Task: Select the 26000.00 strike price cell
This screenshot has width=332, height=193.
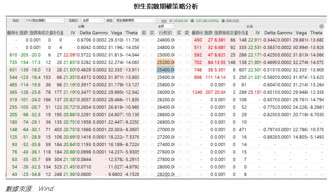Action: coord(165,92)
